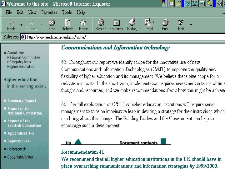Click the Recommendation 41 heading
The height and width of the screenshot is (169, 225).
(82, 152)
